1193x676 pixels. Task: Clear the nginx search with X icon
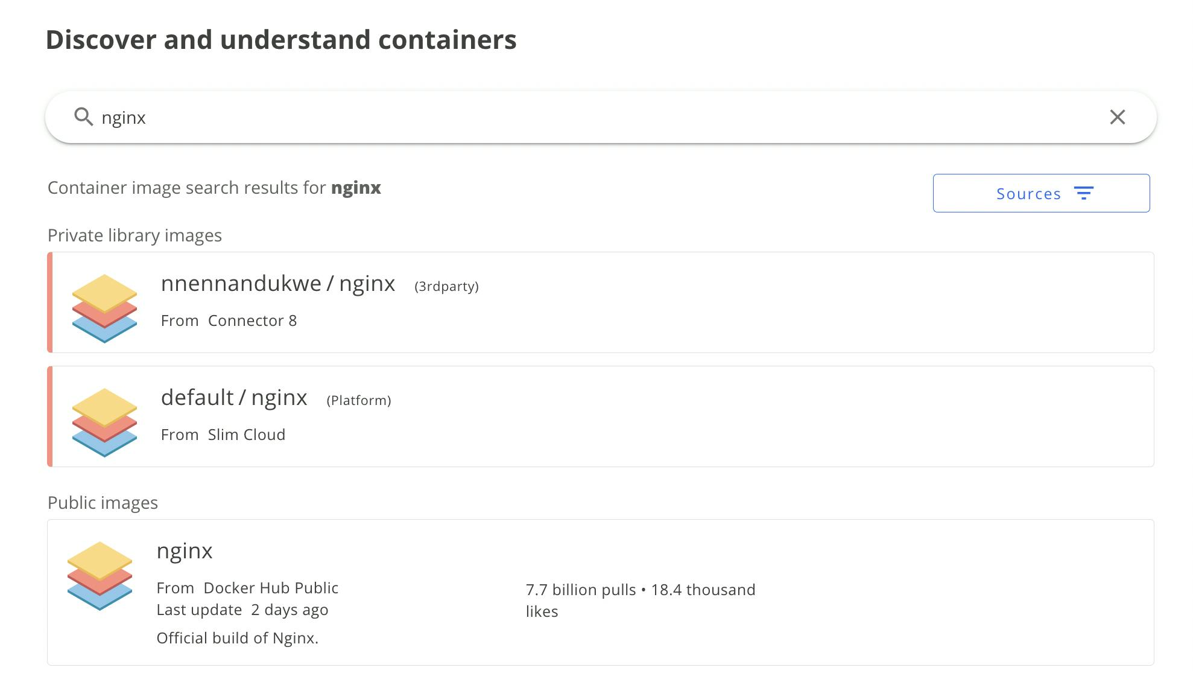click(1117, 117)
